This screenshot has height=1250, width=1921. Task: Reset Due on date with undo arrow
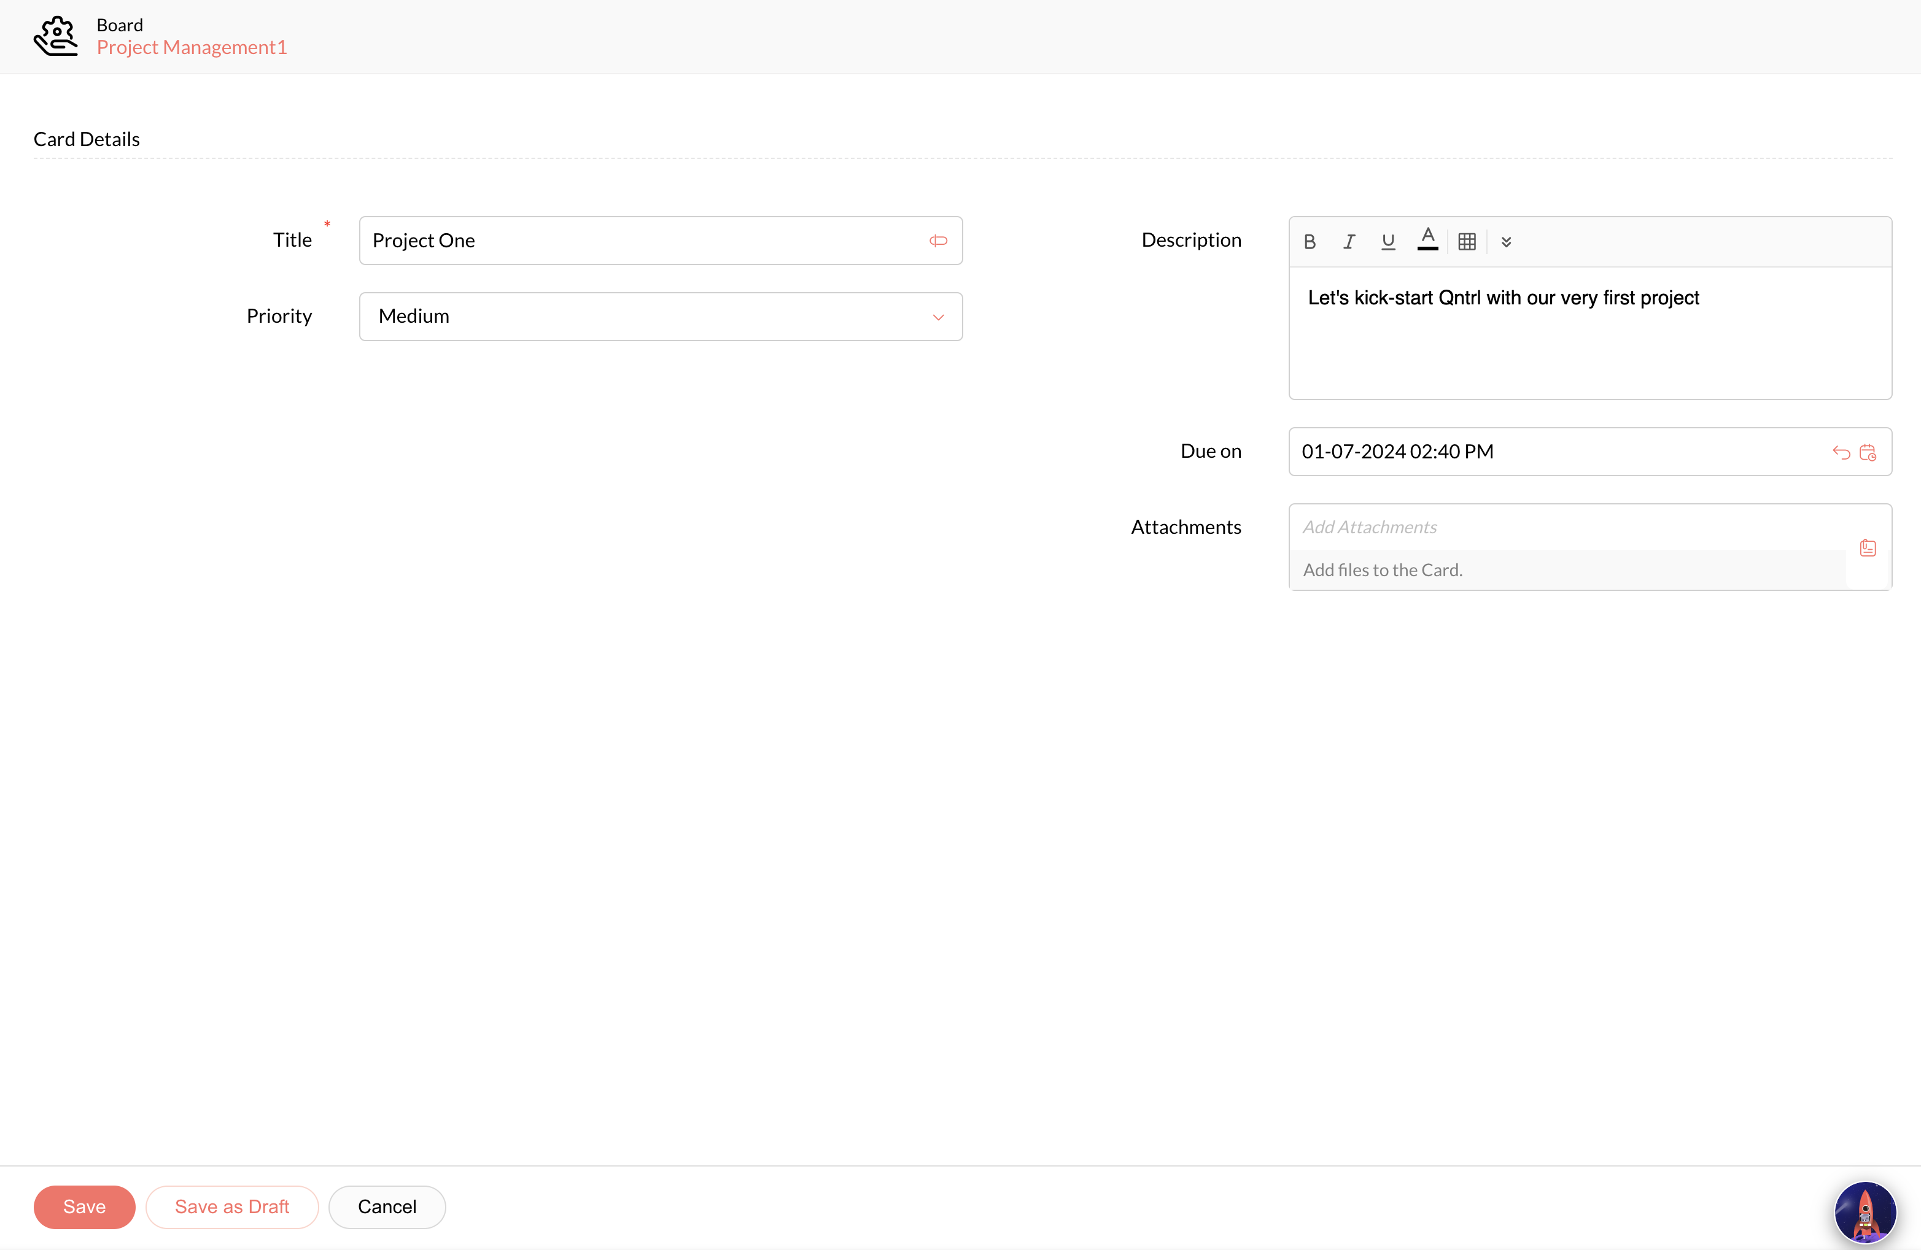pos(1841,452)
